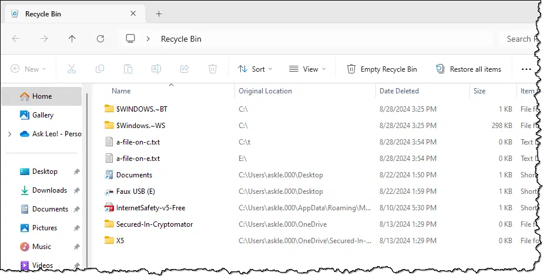Expand the Ask Leo! OneDrive tree node
547x279 pixels.
click(10, 134)
